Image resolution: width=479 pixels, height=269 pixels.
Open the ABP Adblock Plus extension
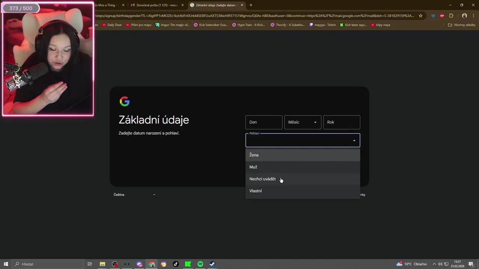[x=442, y=16]
